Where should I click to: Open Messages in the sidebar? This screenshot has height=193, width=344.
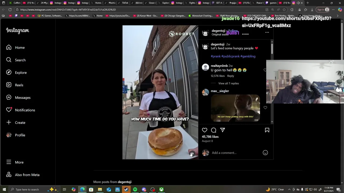pos(19,98)
